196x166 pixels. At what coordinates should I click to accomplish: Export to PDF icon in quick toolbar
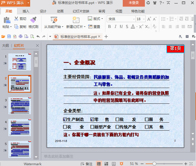click(15, 37)
